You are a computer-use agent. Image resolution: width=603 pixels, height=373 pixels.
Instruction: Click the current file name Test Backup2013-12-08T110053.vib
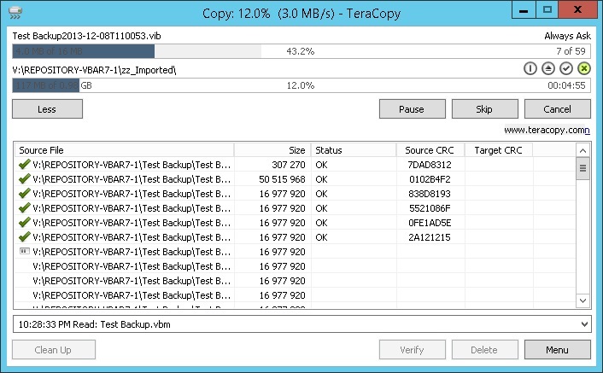(x=86, y=36)
